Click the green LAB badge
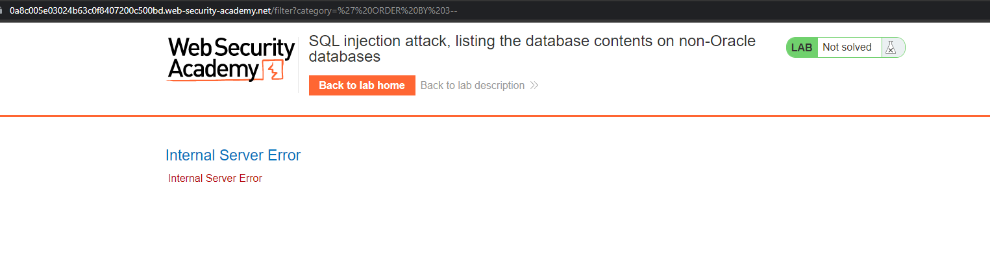The image size is (990, 265). [802, 47]
